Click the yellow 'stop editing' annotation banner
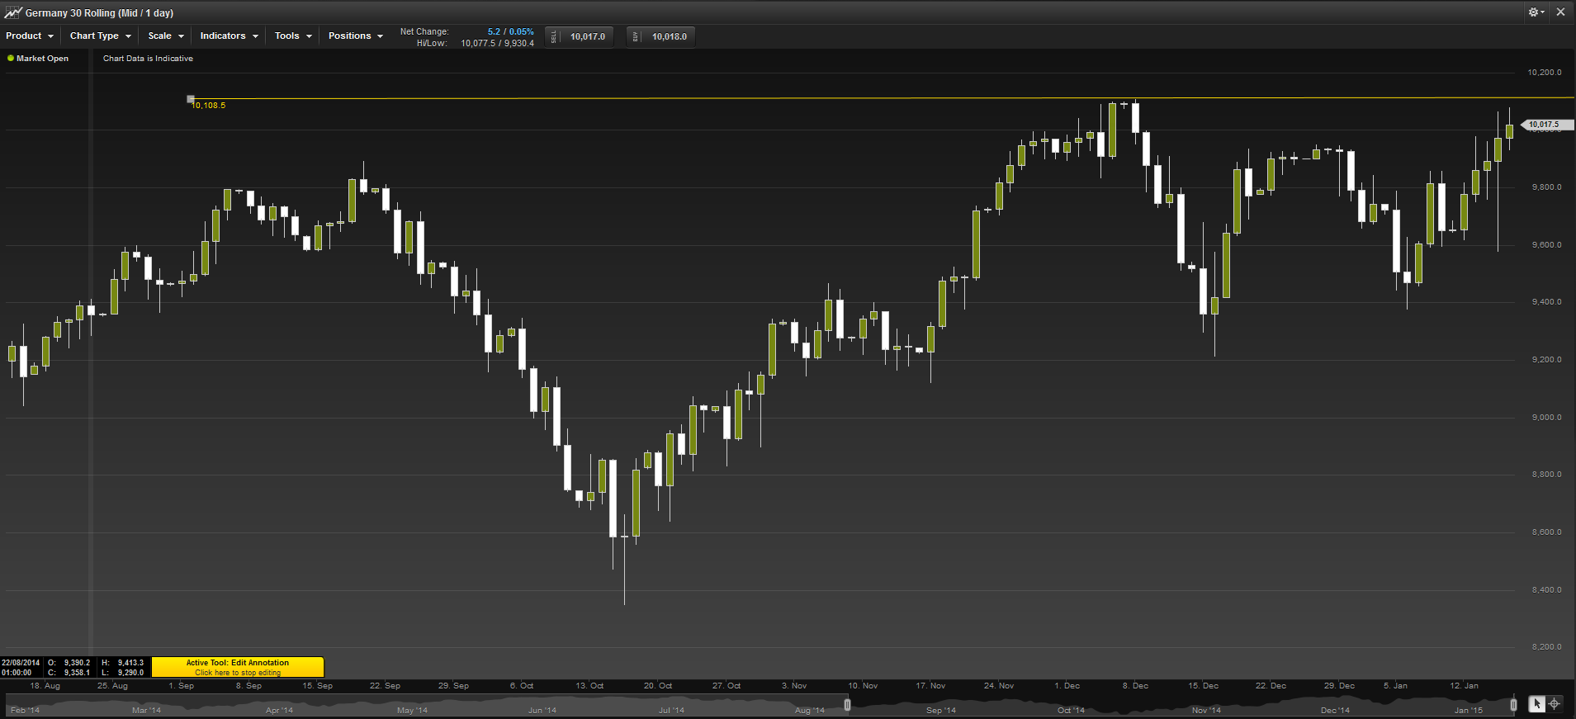1576x719 pixels. pyautogui.click(x=238, y=667)
